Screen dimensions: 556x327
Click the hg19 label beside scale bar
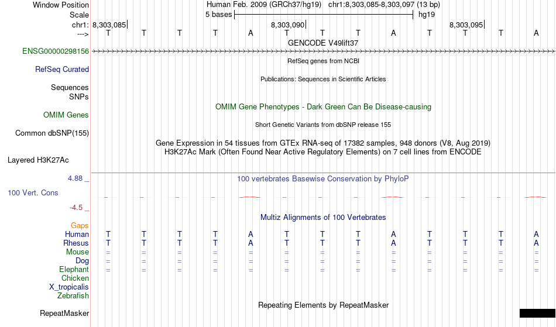point(427,15)
